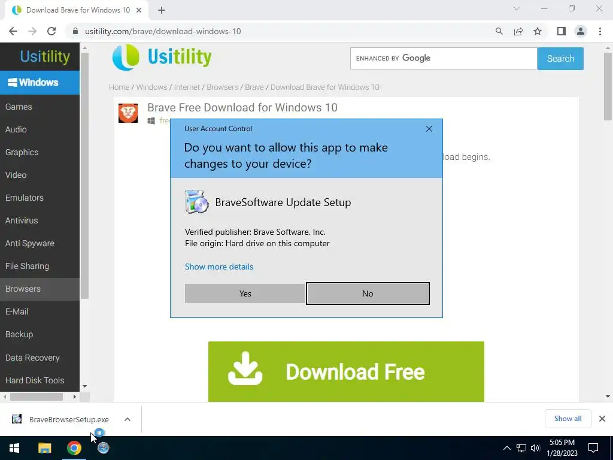Click the Brave lion icon
613x460 pixels.
pyautogui.click(x=128, y=113)
